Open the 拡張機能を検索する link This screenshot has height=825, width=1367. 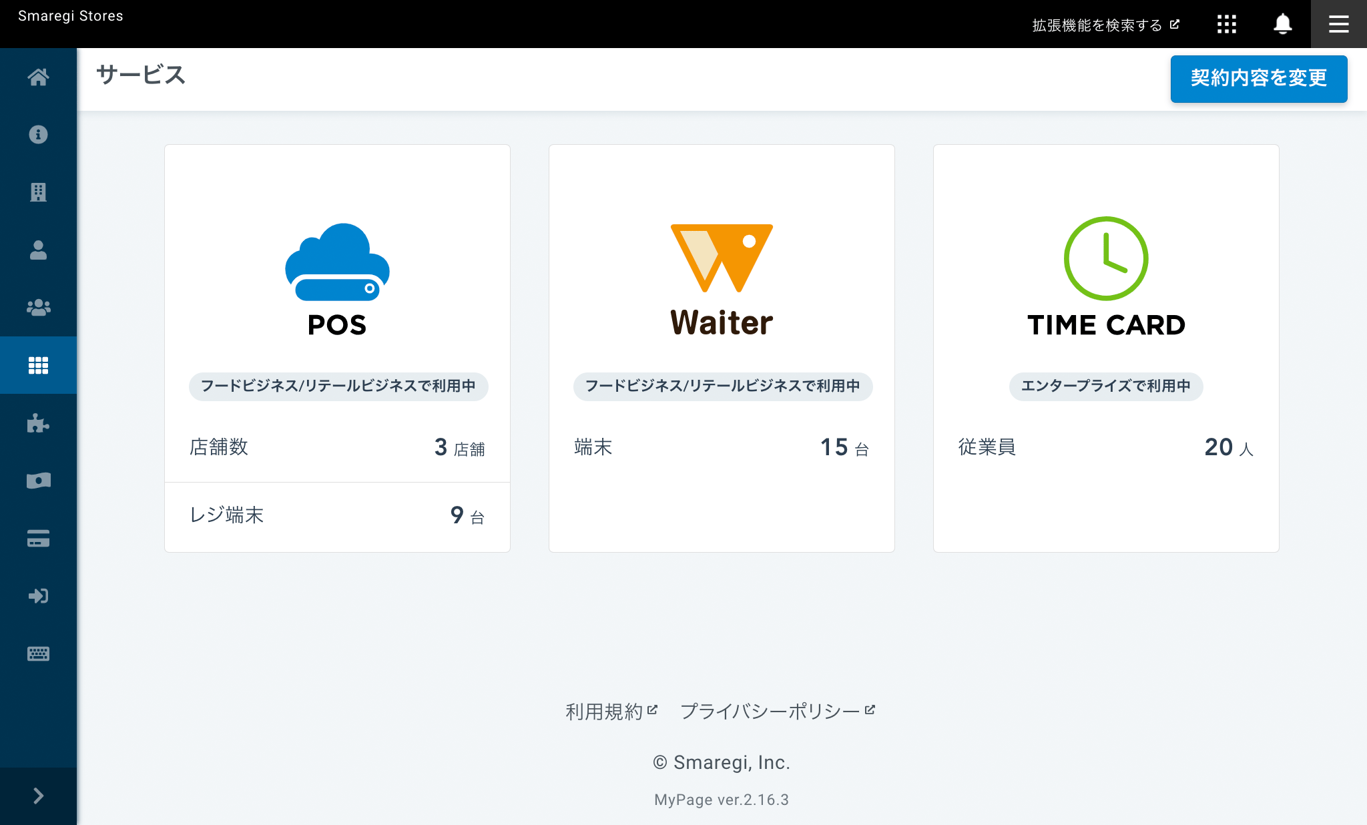[x=1105, y=25]
